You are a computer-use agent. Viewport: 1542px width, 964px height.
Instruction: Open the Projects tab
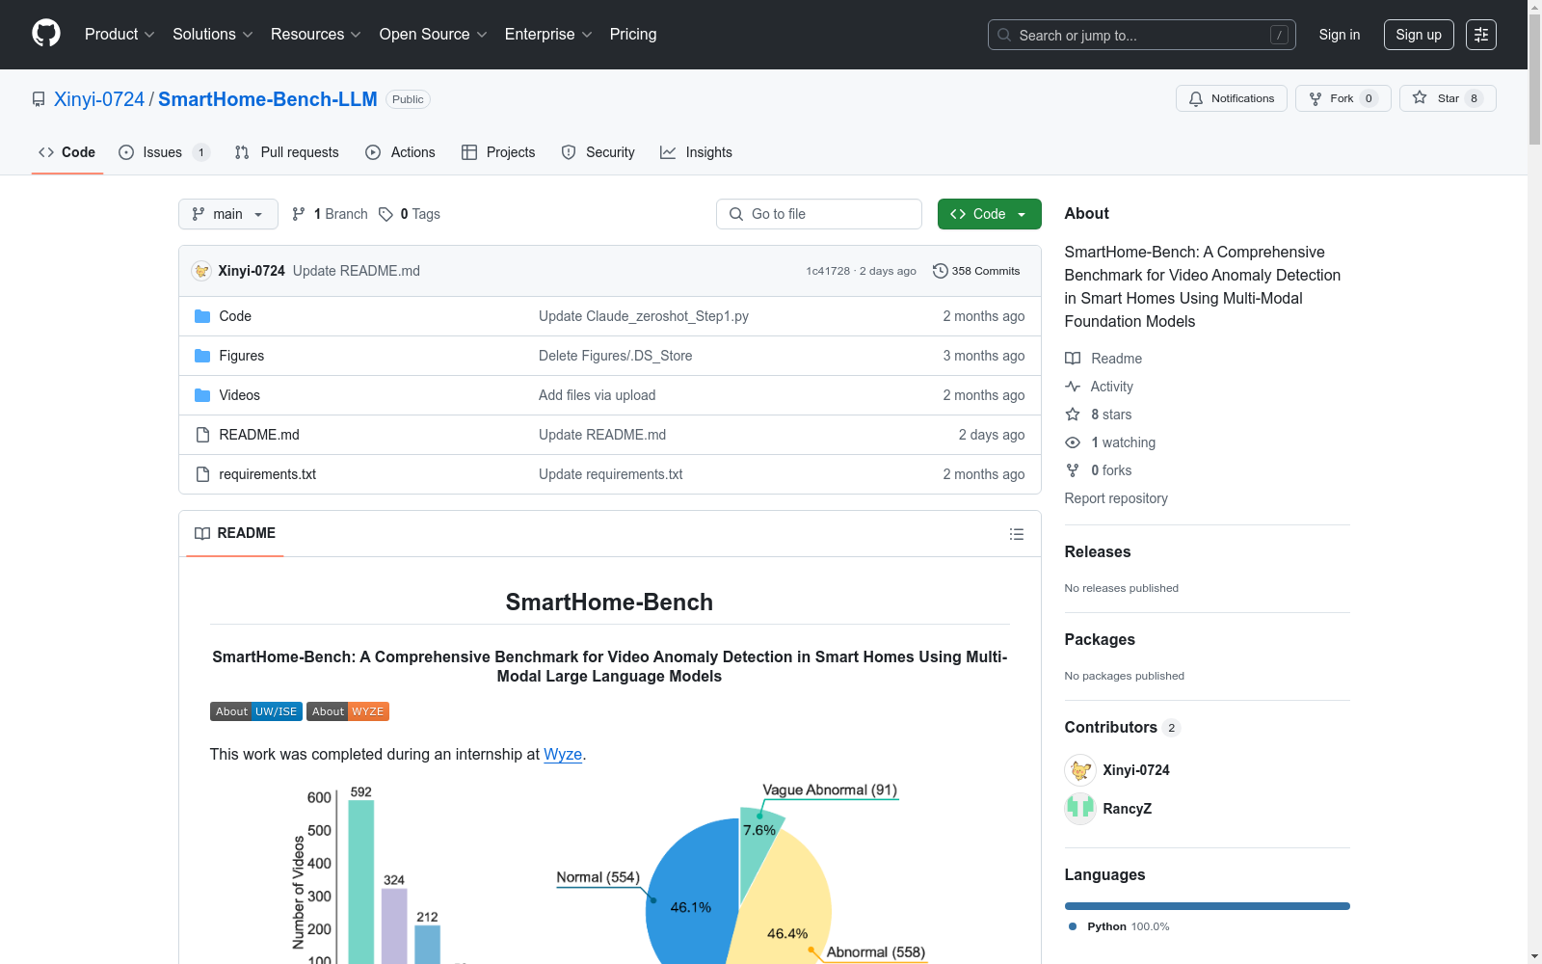click(498, 152)
